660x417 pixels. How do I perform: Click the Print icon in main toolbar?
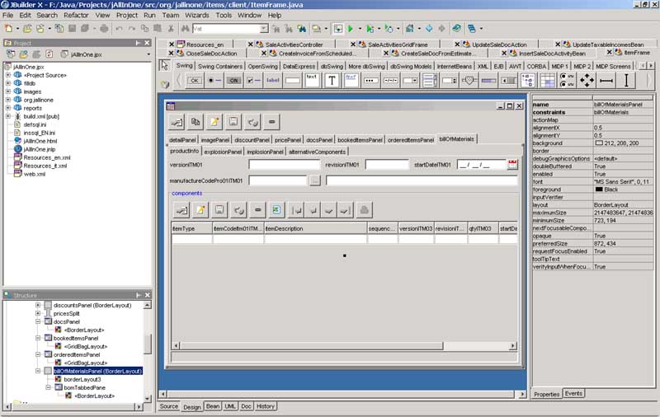pyautogui.click(x=104, y=29)
